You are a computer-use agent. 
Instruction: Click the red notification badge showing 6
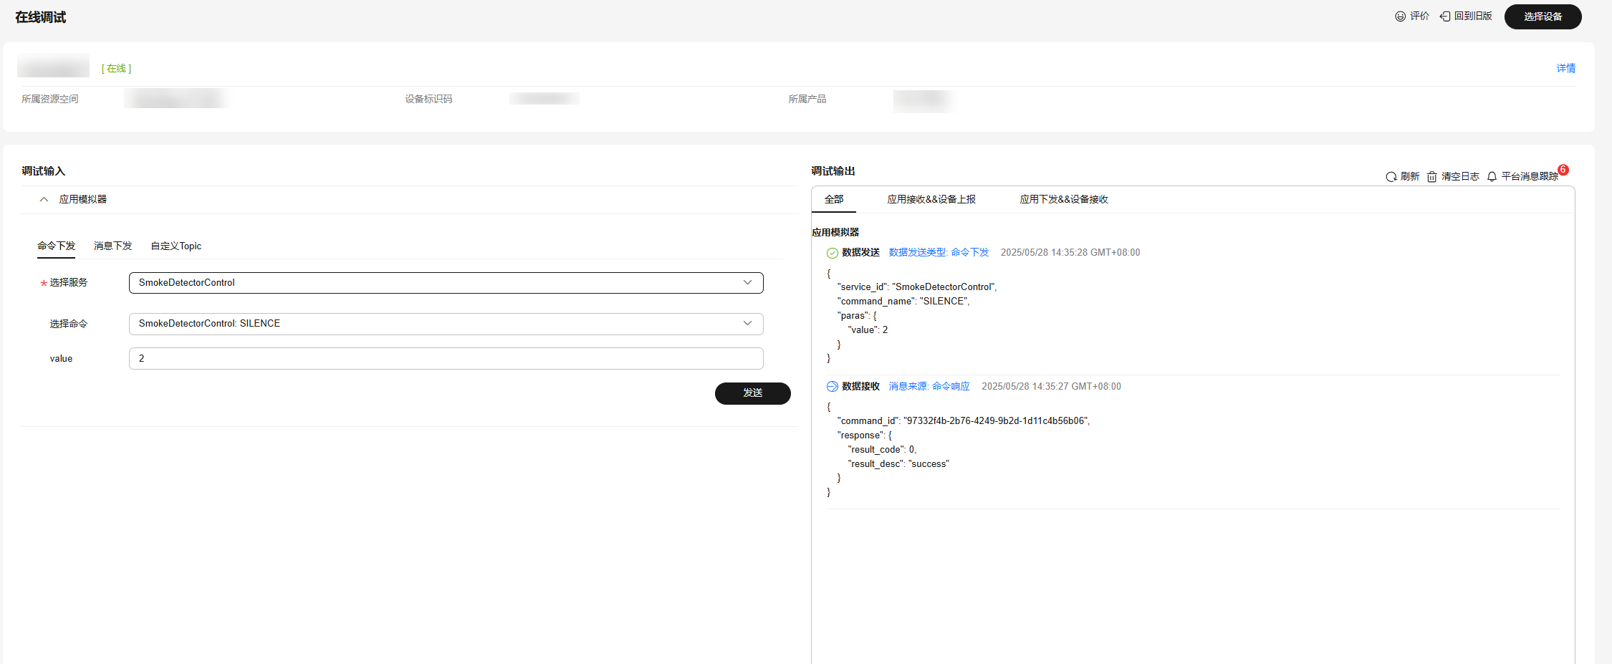coord(1563,170)
